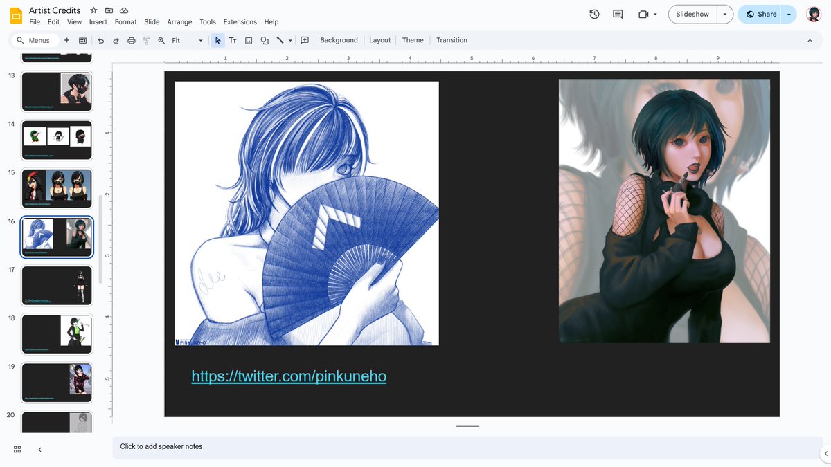The image size is (831, 467).
Task: Click the video call camera icon
Action: click(x=643, y=14)
